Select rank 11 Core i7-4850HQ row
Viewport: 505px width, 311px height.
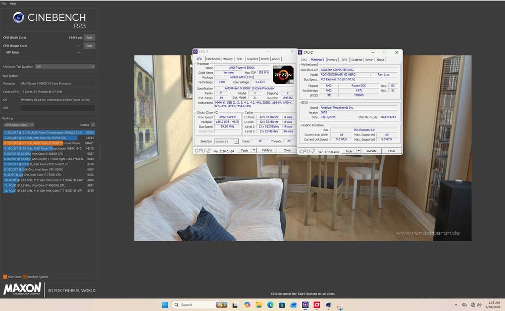[x=49, y=185]
